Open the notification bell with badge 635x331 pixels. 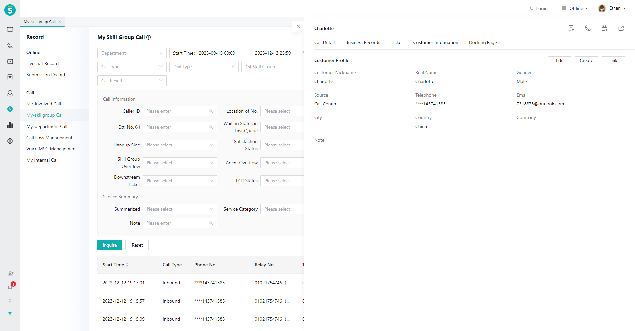(x=10, y=287)
